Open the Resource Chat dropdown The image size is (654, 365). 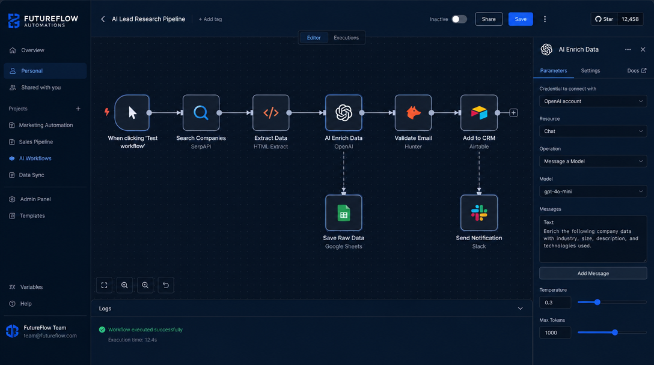pyautogui.click(x=593, y=131)
